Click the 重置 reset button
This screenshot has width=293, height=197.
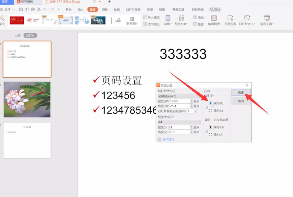[198, 24]
